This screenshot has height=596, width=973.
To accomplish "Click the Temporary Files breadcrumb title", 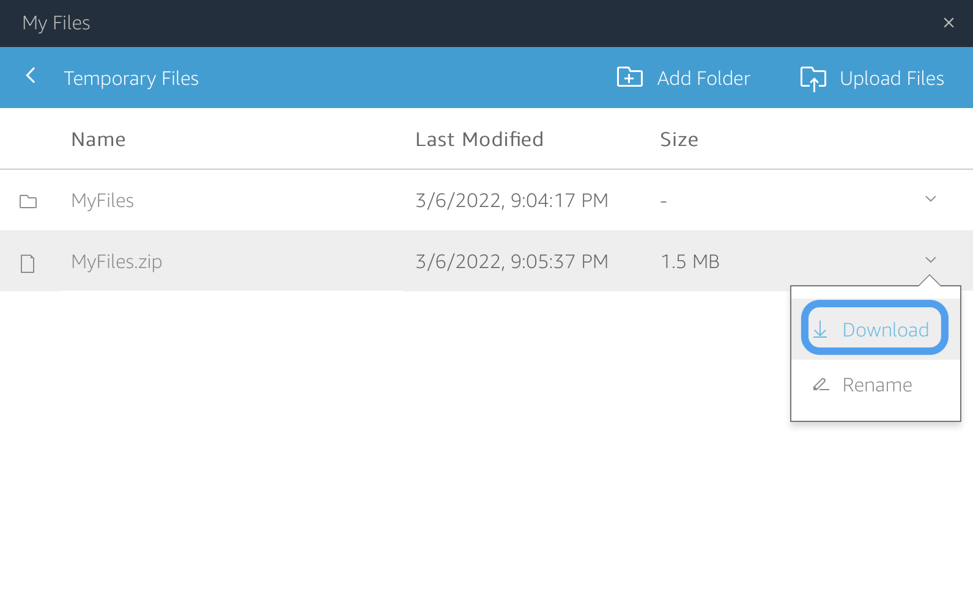I will coord(131,78).
